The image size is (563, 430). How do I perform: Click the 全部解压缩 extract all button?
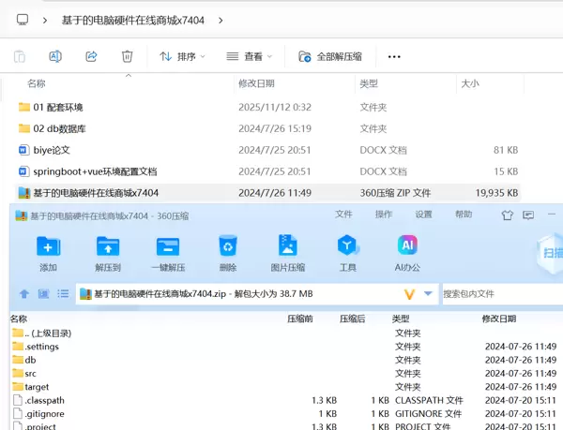pyautogui.click(x=330, y=56)
